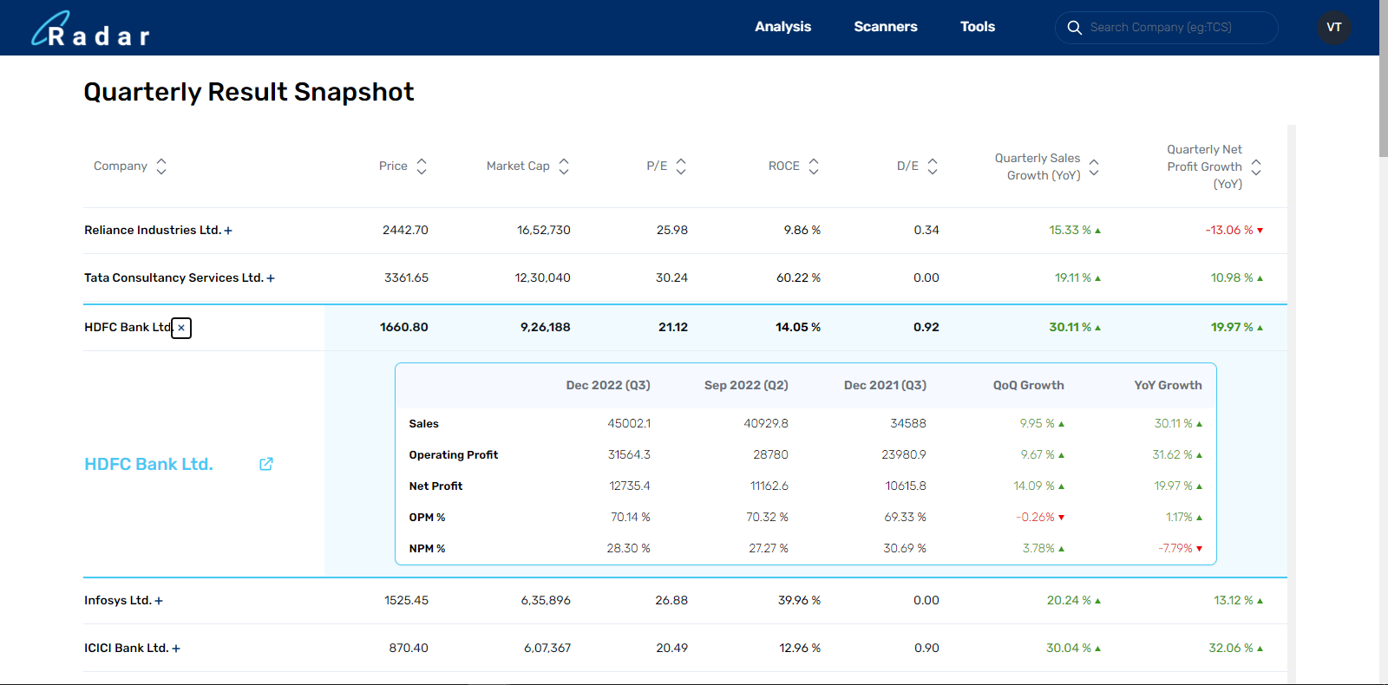Screen dimensions: 1388x685
Task: Click Reliance price value 2442.70
Action: click(405, 230)
